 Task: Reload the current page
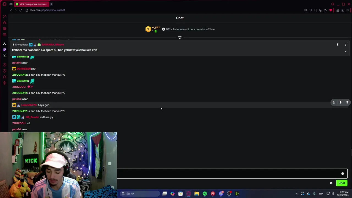(x=21, y=10)
